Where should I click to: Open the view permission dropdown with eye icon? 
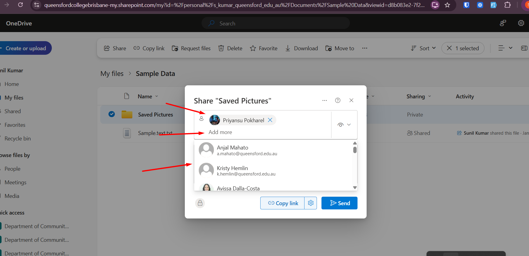click(344, 125)
